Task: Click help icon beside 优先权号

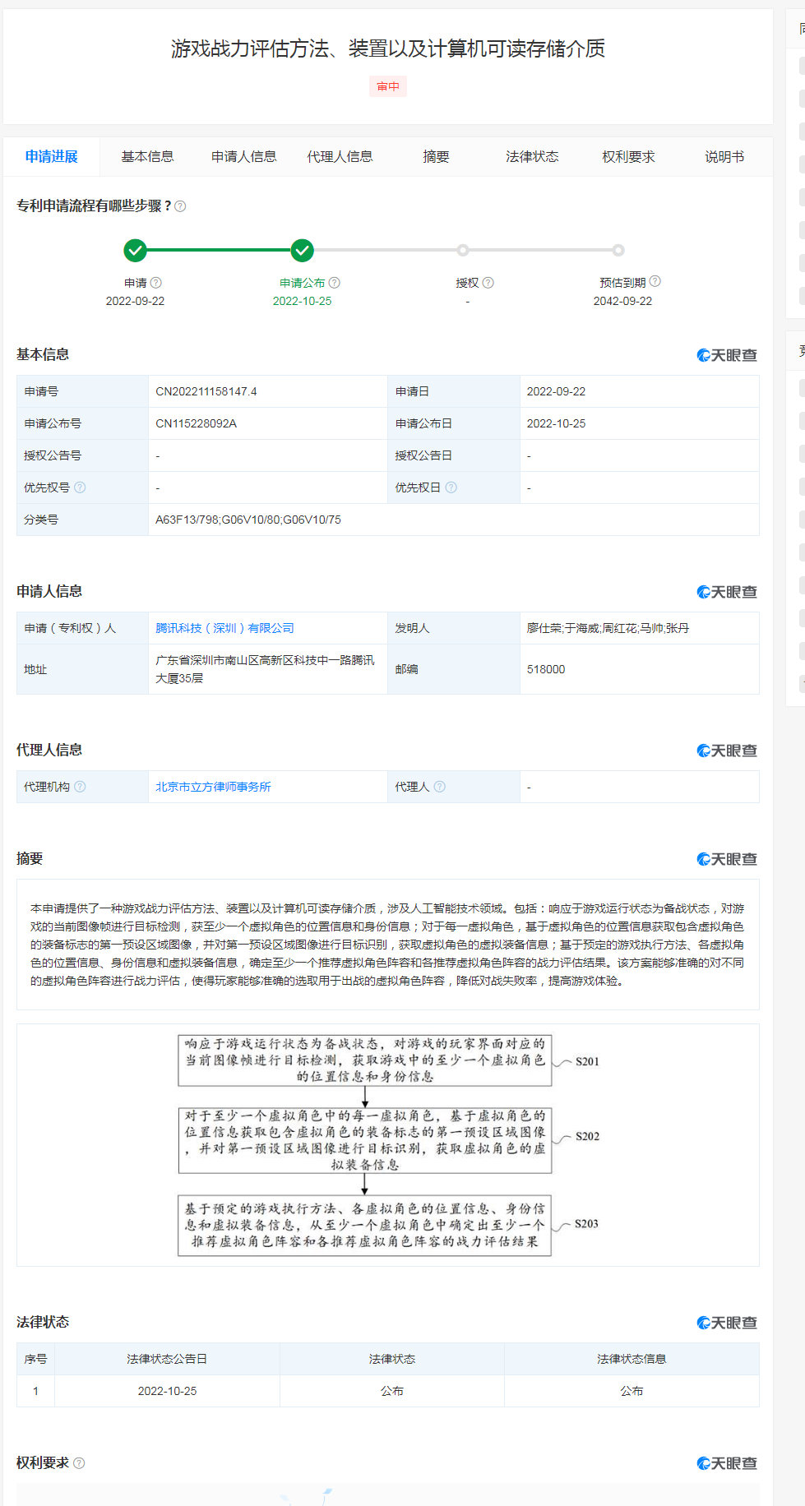Action: 80,487
